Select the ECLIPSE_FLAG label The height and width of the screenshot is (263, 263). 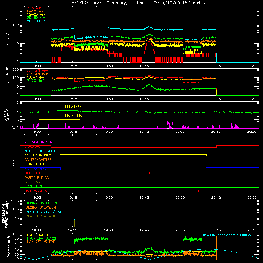pos(36,169)
